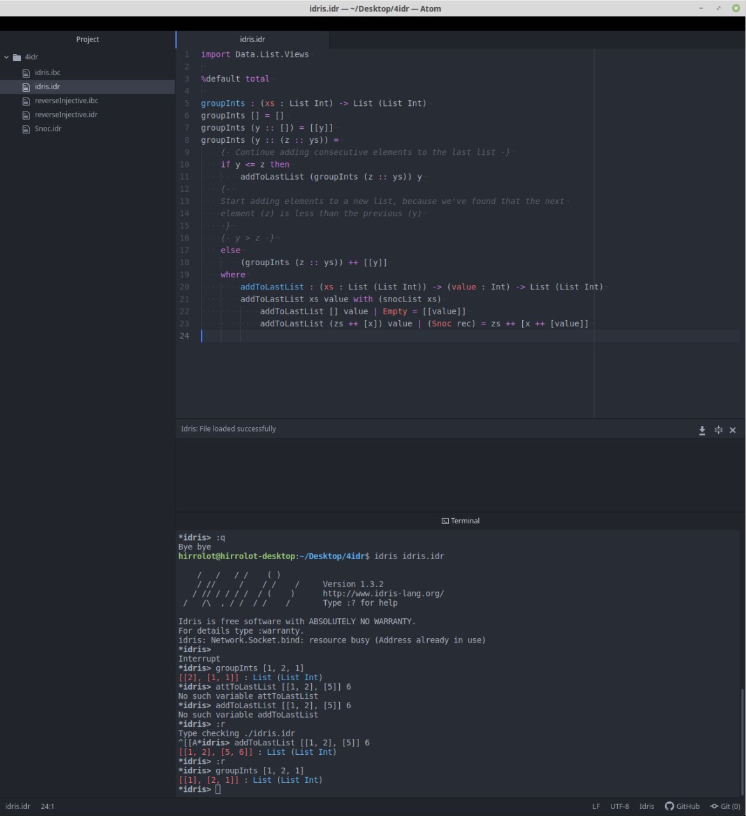Open reverseInjective.ibc file
The image size is (746, 816).
tap(66, 101)
